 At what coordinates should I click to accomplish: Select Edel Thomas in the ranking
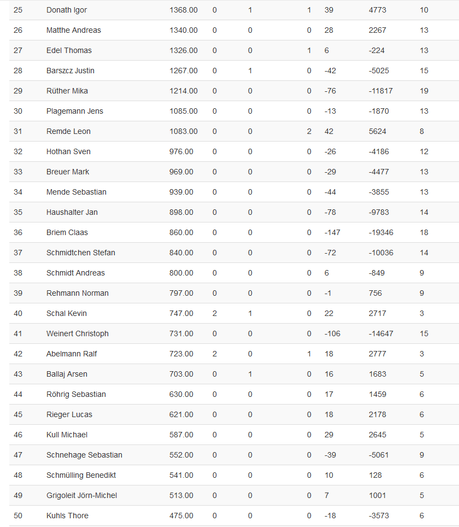[x=69, y=50]
